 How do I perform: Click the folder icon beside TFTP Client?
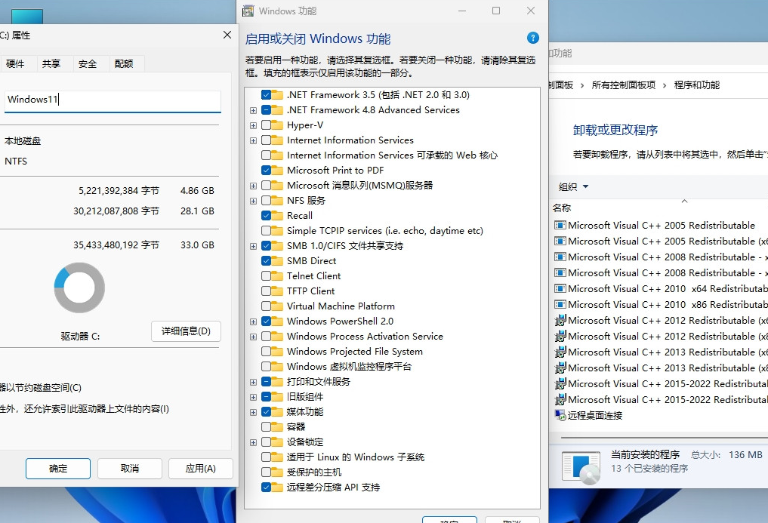[x=277, y=291]
